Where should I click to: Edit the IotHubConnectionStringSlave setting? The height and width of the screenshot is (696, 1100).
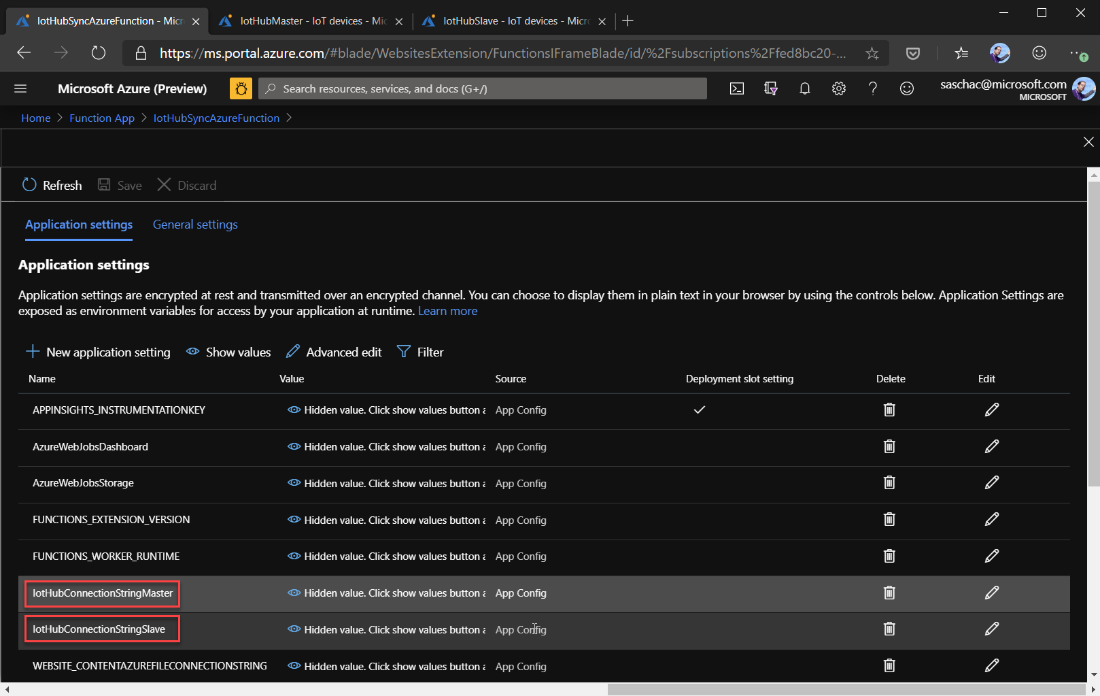click(992, 629)
